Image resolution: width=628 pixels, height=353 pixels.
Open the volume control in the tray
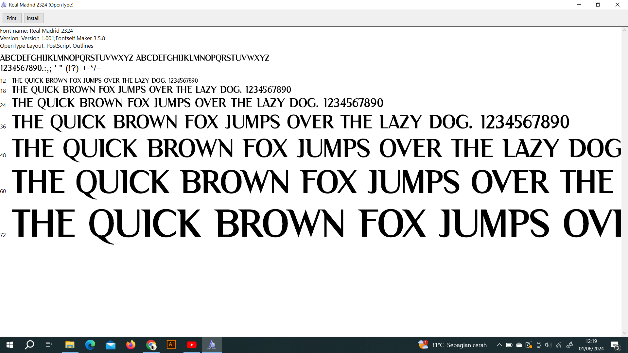548,345
